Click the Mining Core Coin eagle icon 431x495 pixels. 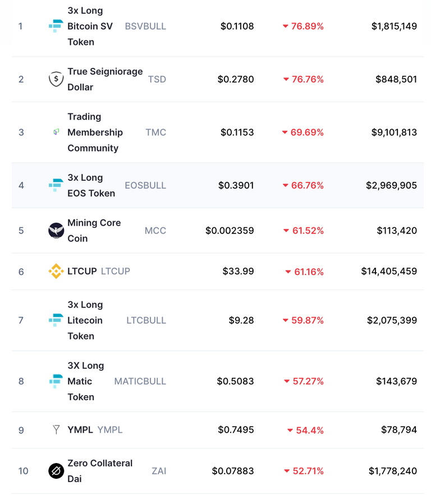tap(56, 231)
